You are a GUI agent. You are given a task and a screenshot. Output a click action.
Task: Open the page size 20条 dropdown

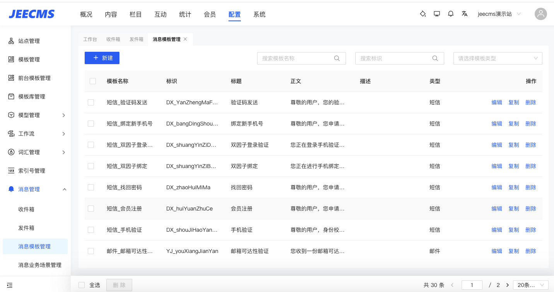click(x=530, y=285)
